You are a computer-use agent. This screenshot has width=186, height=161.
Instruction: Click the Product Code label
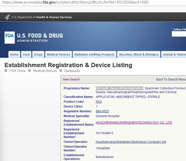(x=74, y=102)
